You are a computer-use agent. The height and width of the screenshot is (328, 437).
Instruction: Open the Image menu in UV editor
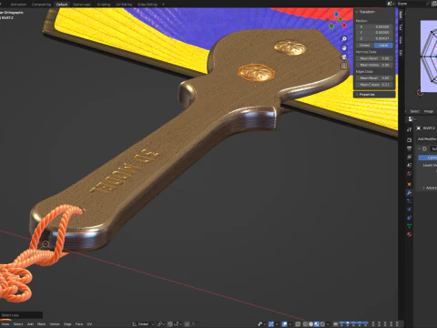coord(429,111)
